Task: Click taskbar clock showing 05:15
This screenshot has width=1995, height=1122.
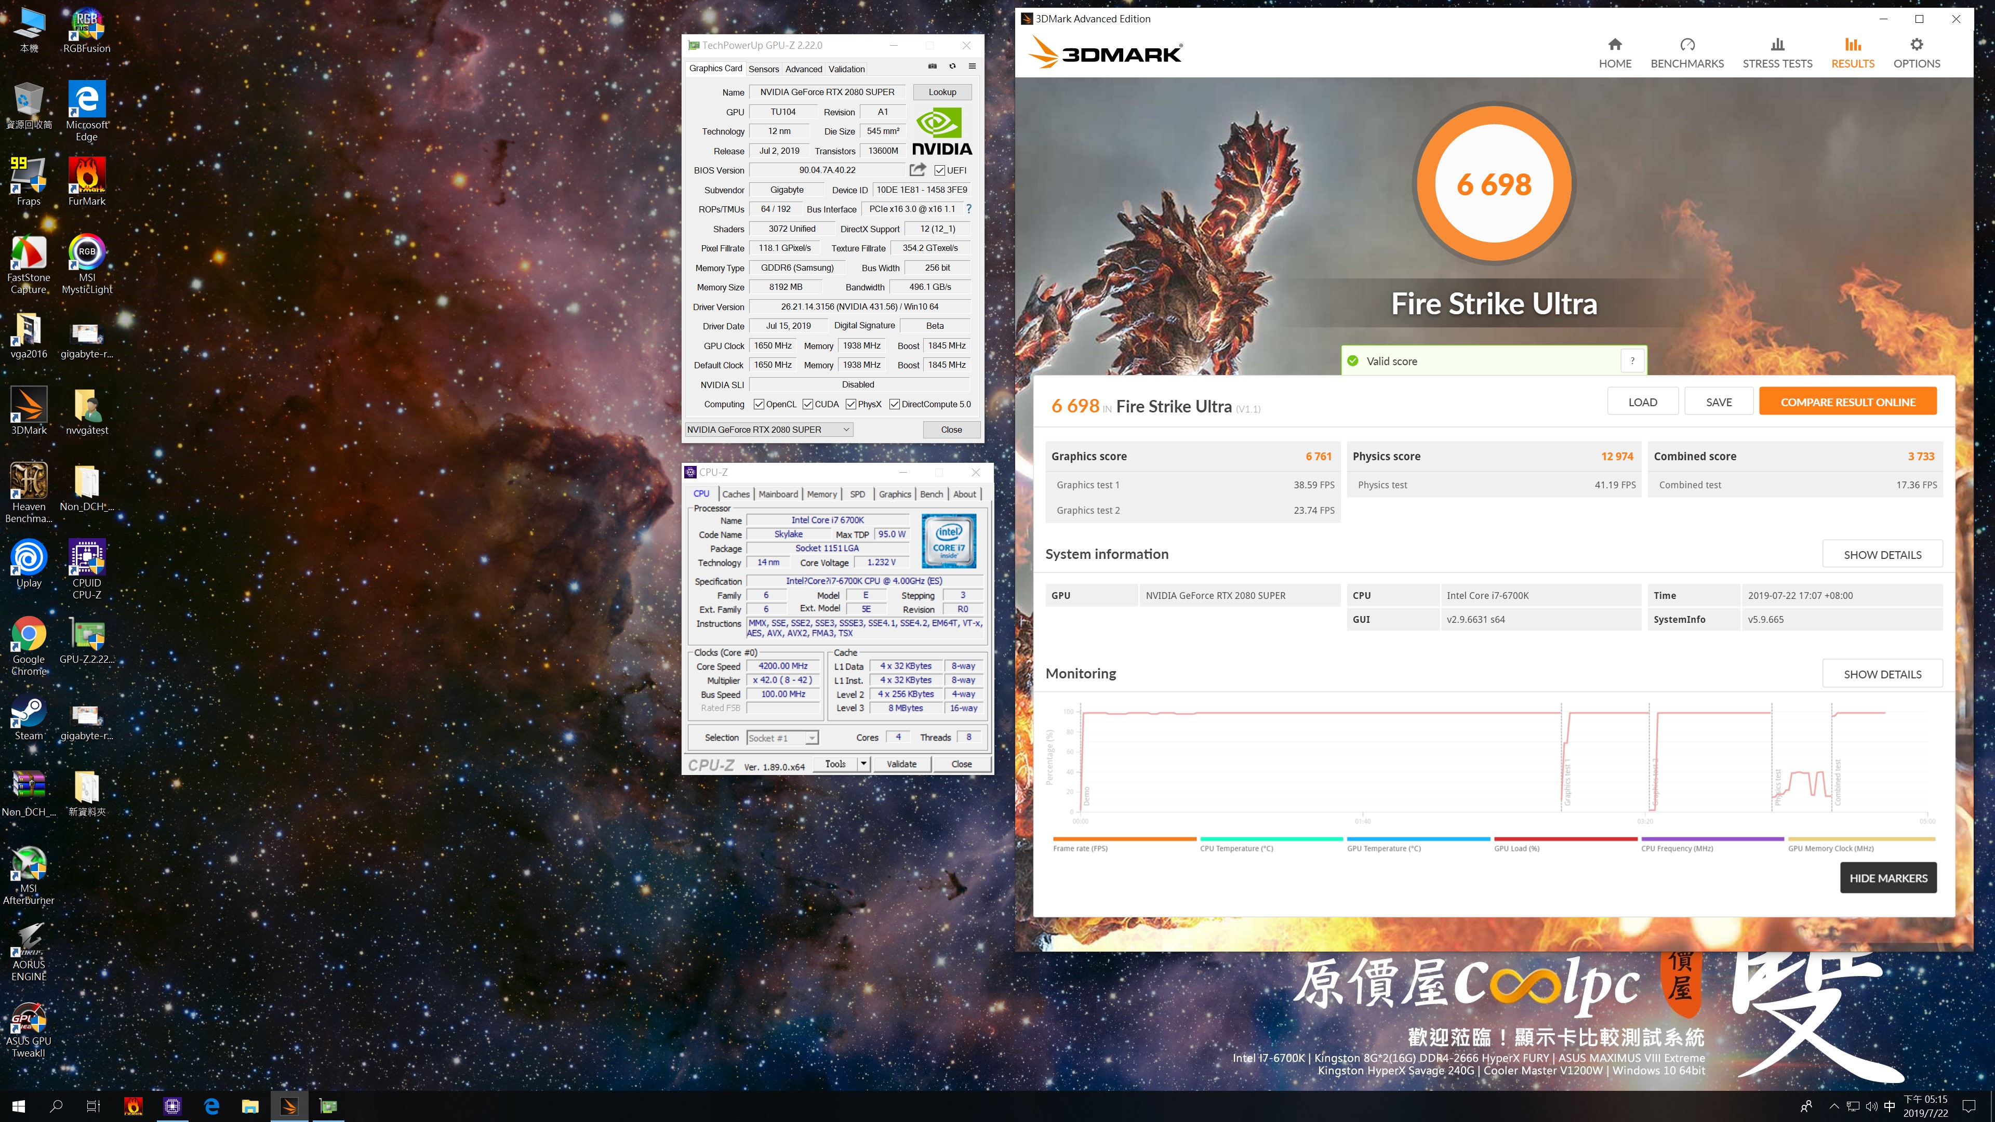Action: (1926, 1106)
